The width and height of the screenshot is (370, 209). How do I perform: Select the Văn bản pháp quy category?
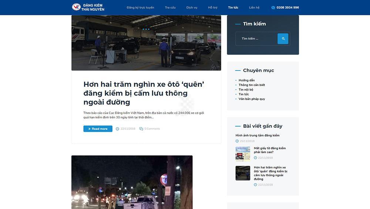coord(252,99)
